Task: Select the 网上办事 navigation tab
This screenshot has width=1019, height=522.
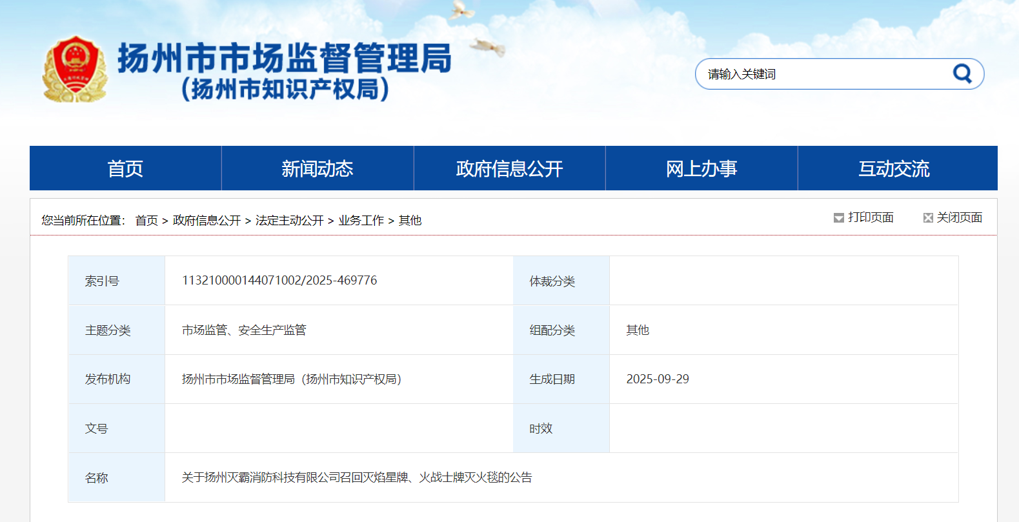Action: (x=701, y=168)
